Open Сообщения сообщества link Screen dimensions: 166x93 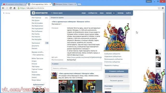click(112, 54)
